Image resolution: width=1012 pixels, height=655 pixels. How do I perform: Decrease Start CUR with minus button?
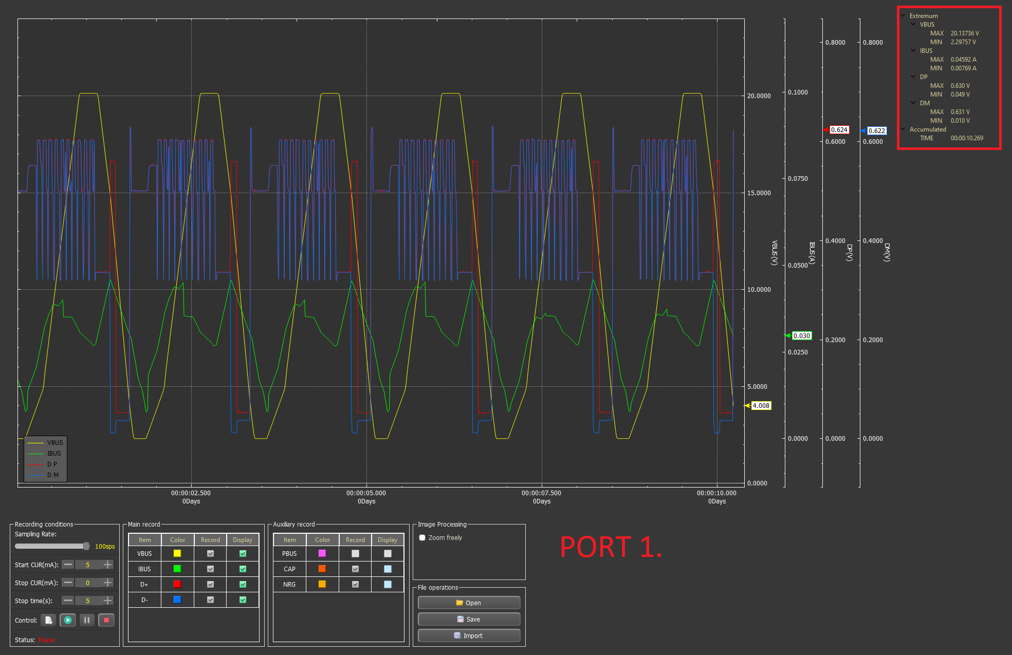[68, 565]
